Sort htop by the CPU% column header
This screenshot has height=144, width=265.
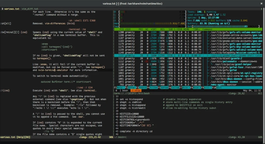(179, 29)
